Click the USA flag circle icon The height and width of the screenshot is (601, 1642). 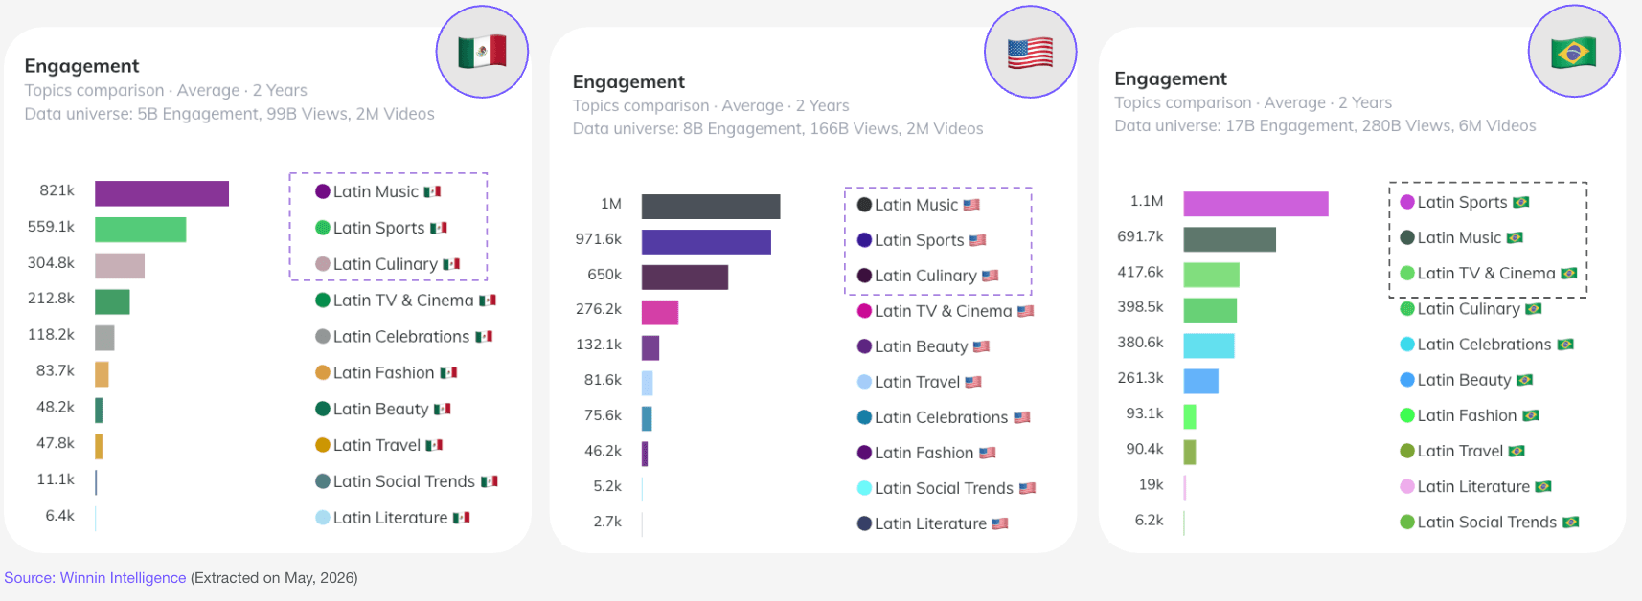1031,52
